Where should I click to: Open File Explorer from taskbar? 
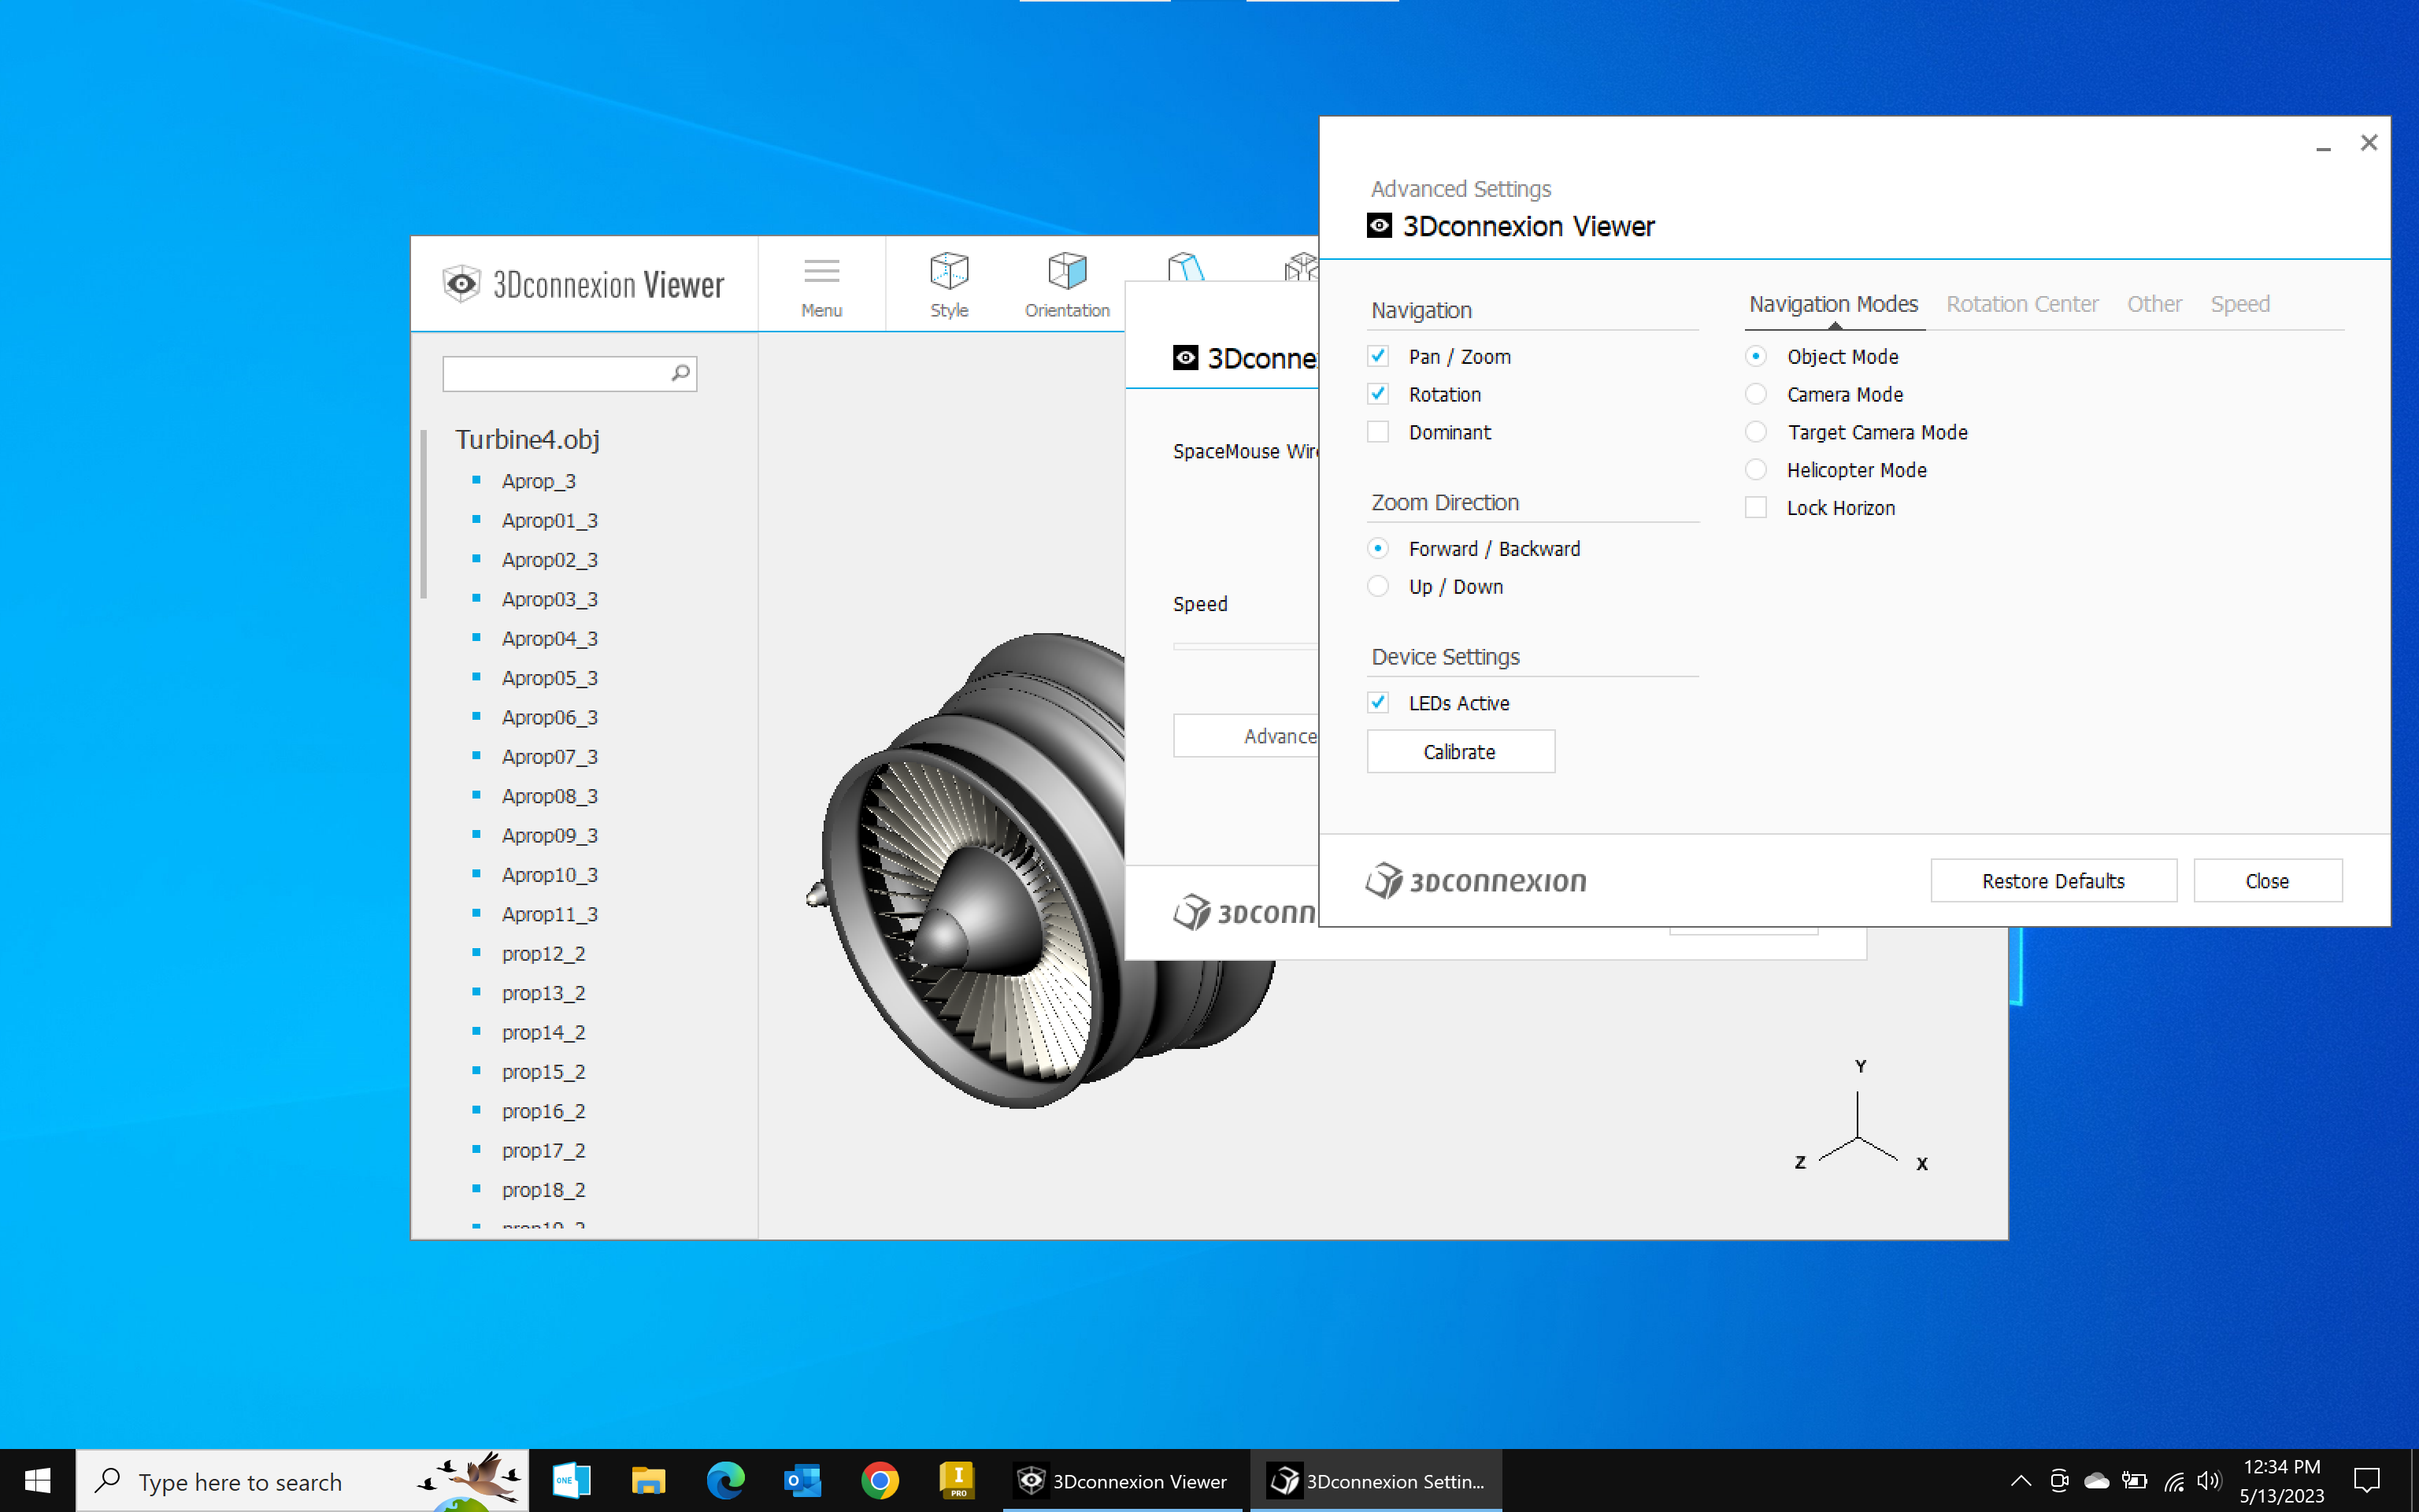(649, 1480)
